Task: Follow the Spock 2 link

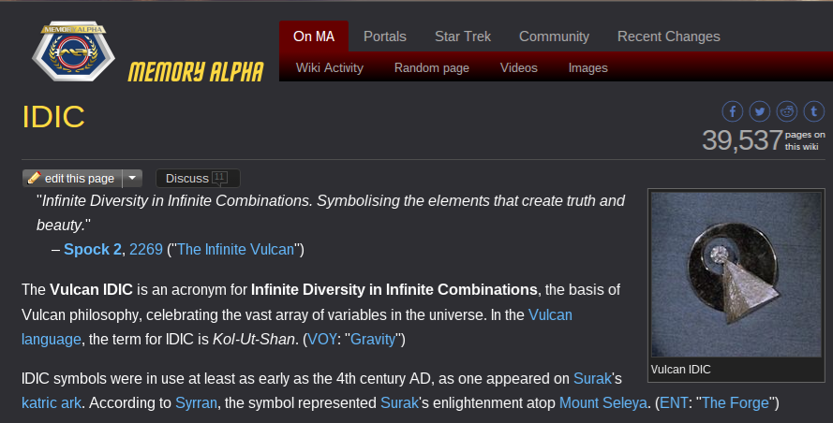Action: (93, 250)
